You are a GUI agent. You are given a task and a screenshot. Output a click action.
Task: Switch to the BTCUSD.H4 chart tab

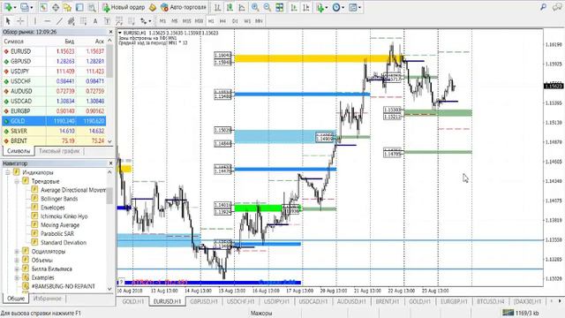(x=491, y=301)
